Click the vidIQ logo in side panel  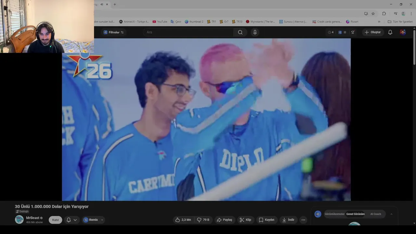[318, 214]
